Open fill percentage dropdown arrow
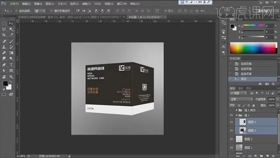280x158 pixels. coord(278,105)
